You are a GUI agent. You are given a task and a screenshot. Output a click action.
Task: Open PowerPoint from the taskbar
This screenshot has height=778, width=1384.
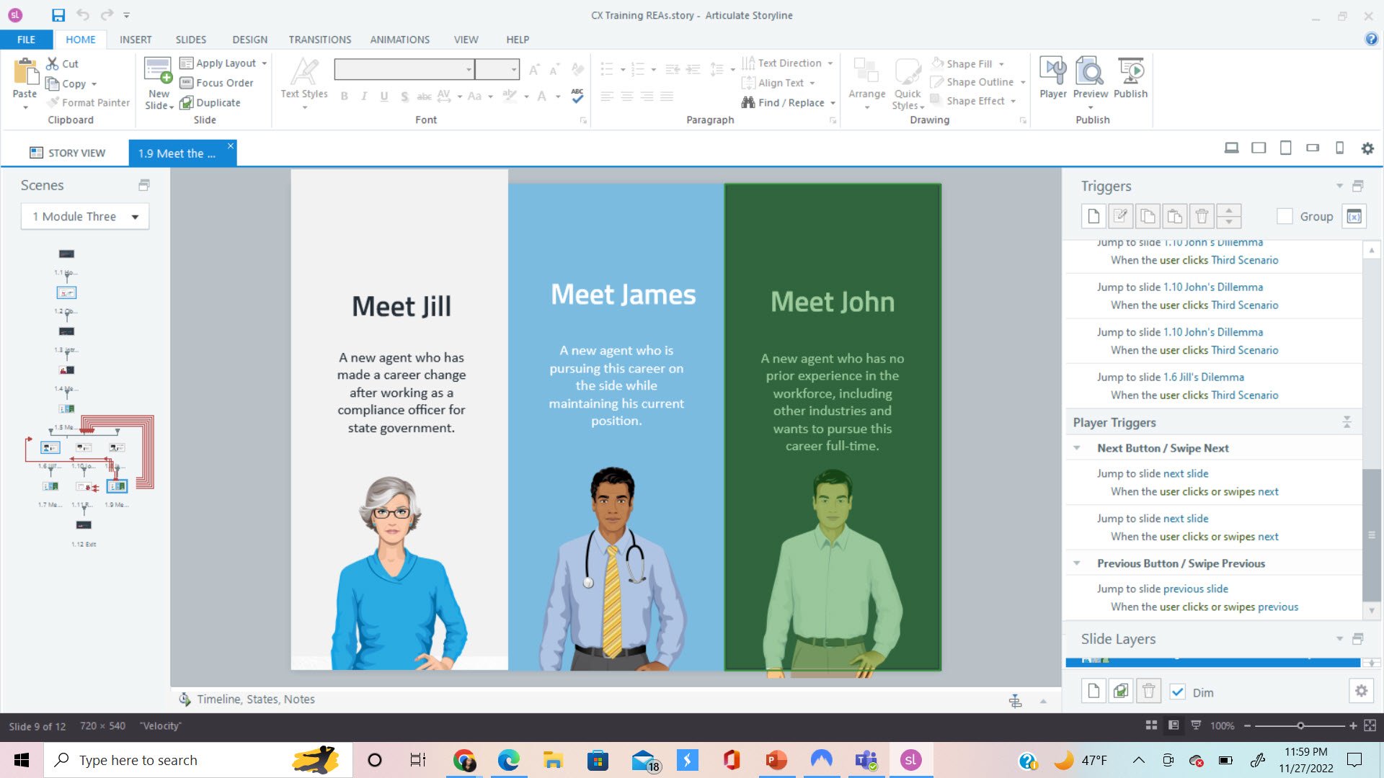(776, 760)
